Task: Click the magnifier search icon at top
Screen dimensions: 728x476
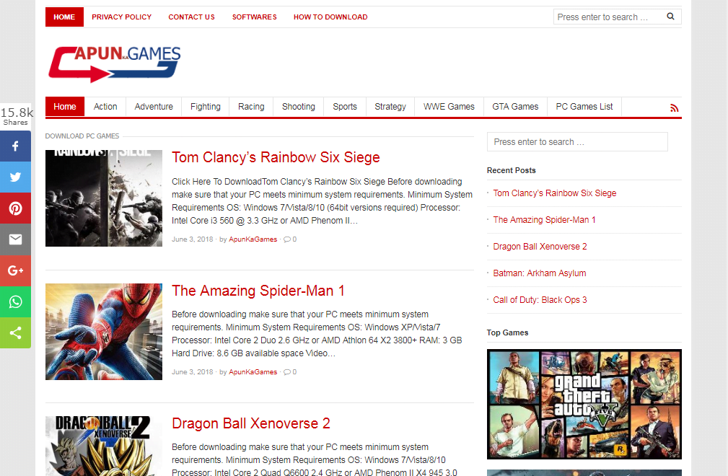Action: point(670,17)
